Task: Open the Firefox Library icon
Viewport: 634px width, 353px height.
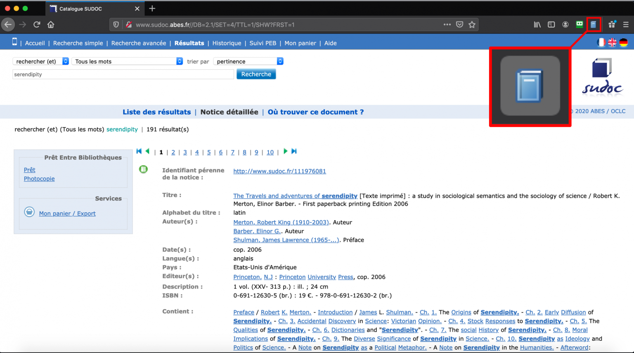Action: [x=537, y=24]
